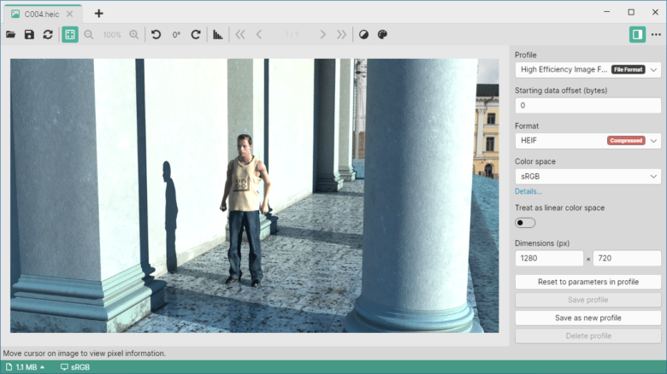
Task: Open a new tab with the plus button
Action: 98,14
